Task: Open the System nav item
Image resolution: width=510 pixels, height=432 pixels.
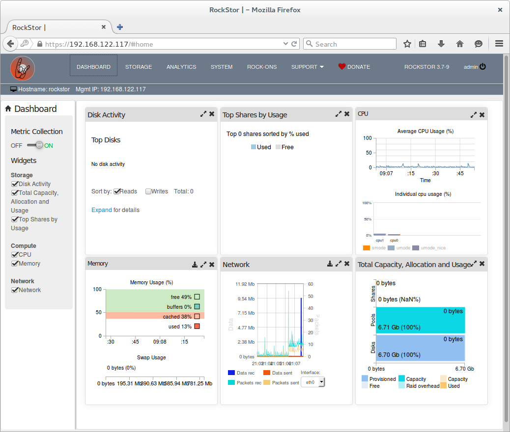Action: [x=222, y=67]
